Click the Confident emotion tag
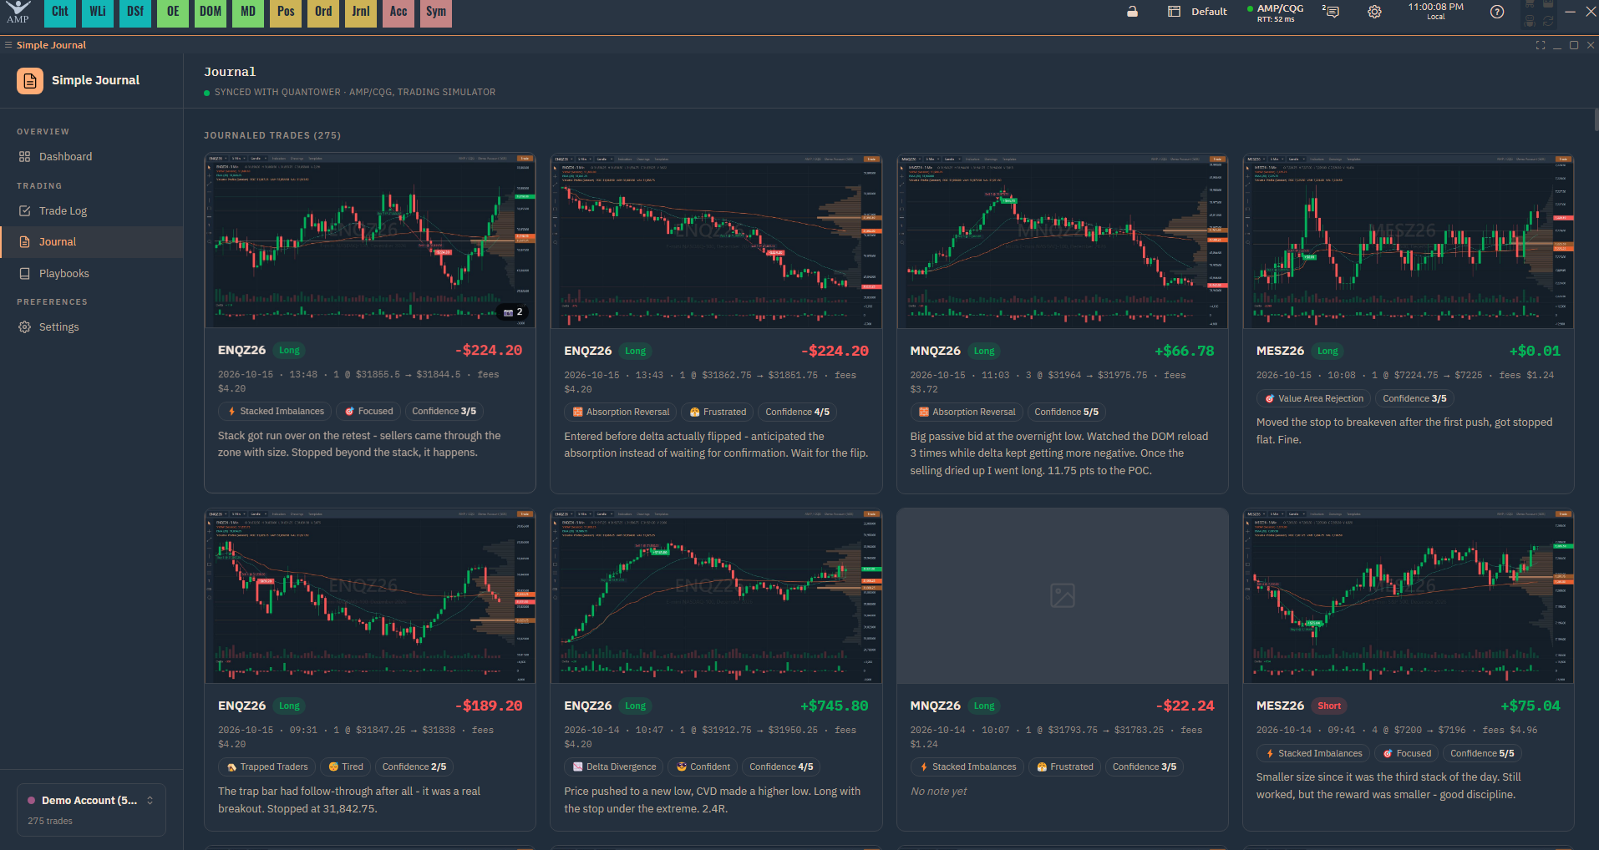 (x=703, y=767)
